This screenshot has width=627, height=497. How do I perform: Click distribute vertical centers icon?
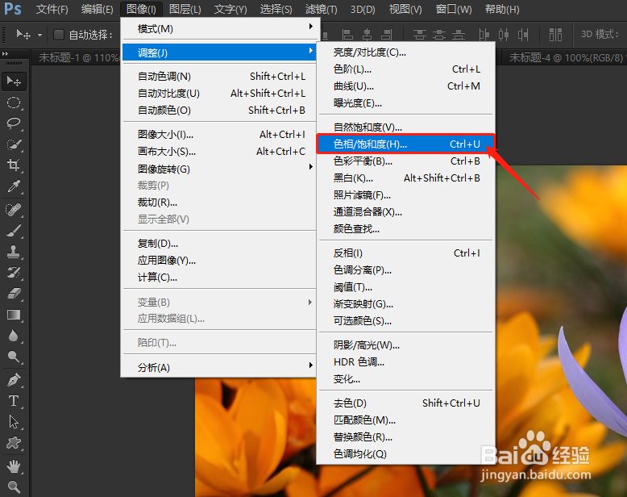tap(439, 35)
